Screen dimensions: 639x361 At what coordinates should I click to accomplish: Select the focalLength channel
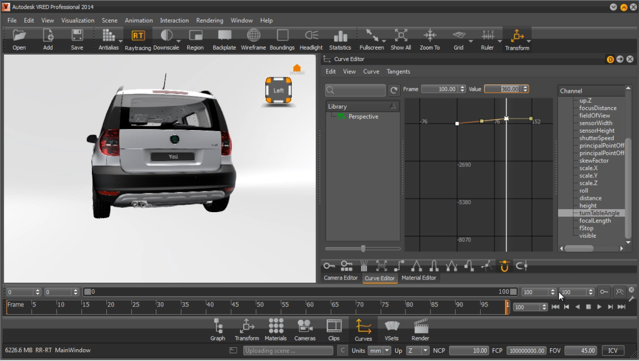click(595, 221)
